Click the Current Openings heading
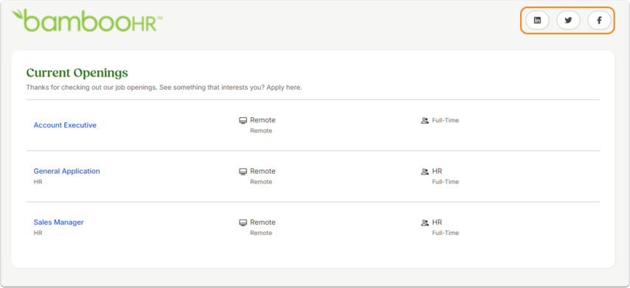The image size is (630, 288). tap(77, 73)
